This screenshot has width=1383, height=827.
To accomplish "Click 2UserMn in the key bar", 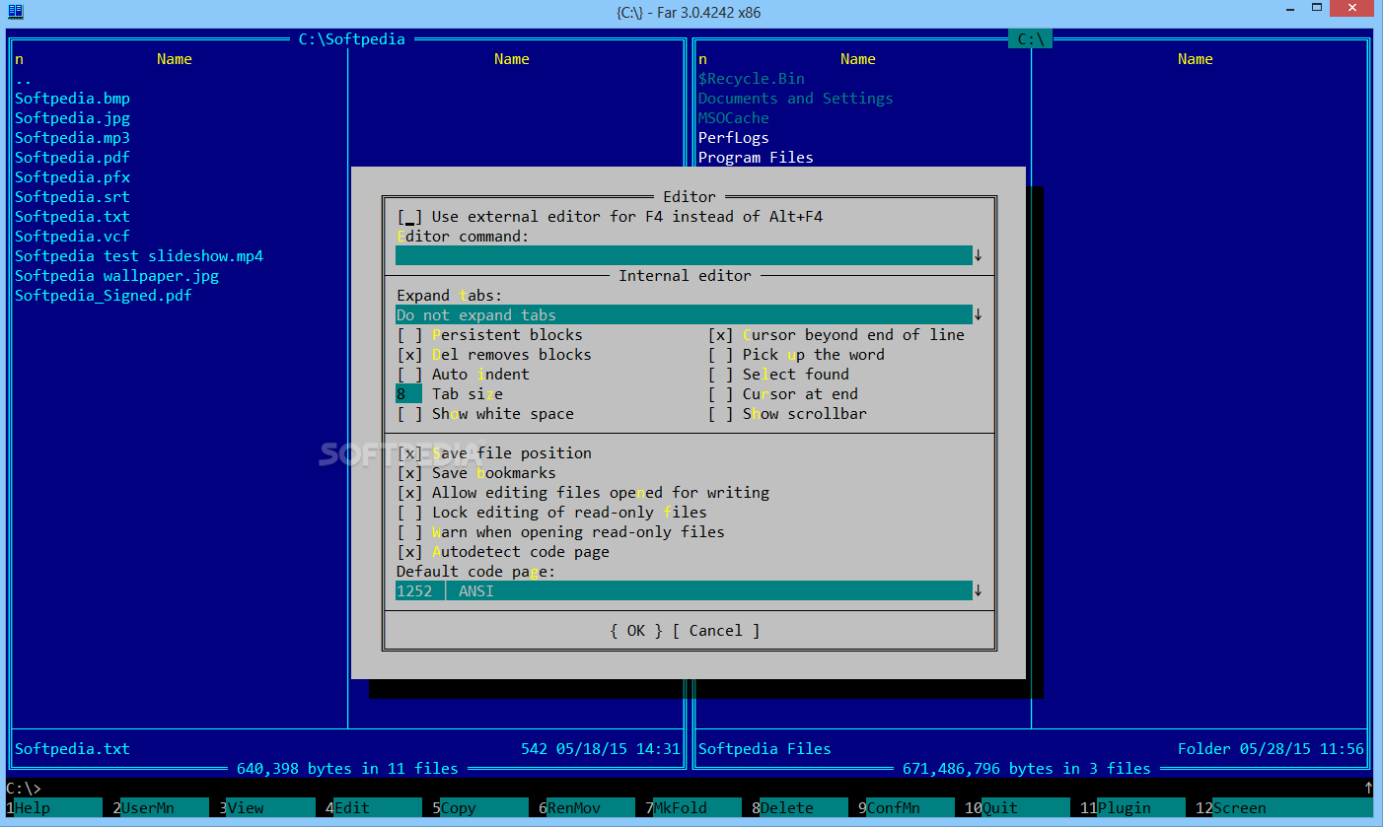I will (x=160, y=808).
